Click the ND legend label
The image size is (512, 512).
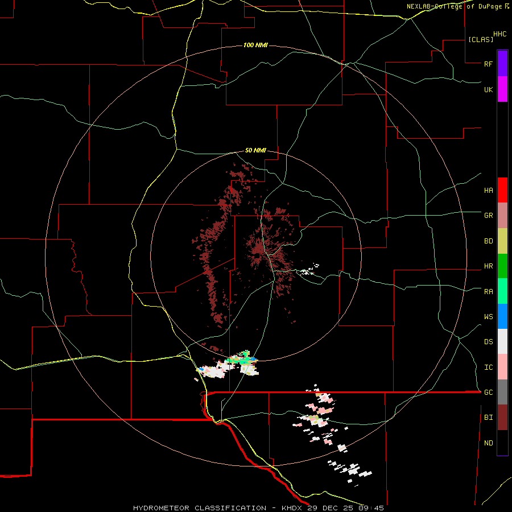(488, 443)
